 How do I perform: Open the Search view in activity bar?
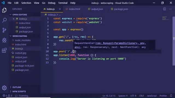coord(4,20)
